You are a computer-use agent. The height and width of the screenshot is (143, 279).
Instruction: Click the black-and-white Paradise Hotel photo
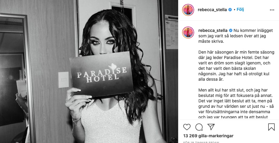[89, 72]
